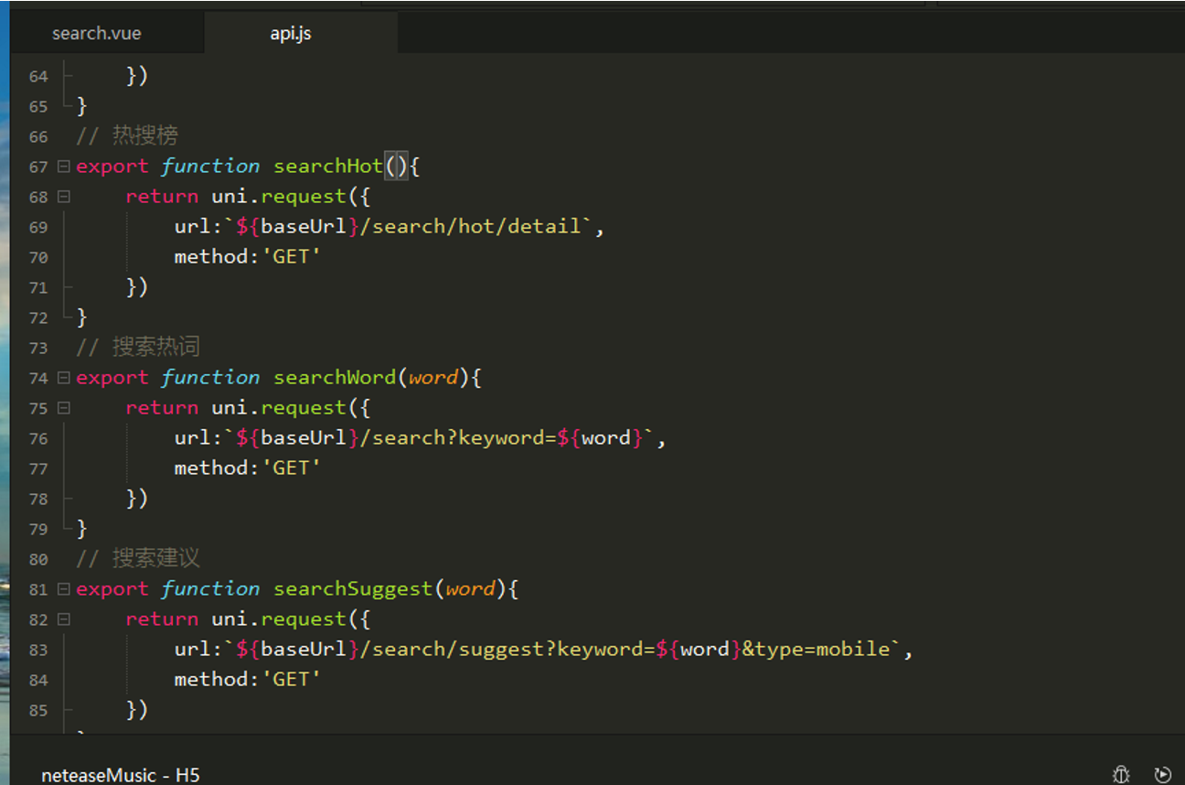Click baseUrl on line 69
Image resolution: width=1185 pixels, height=785 pixels.
tap(304, 226)
